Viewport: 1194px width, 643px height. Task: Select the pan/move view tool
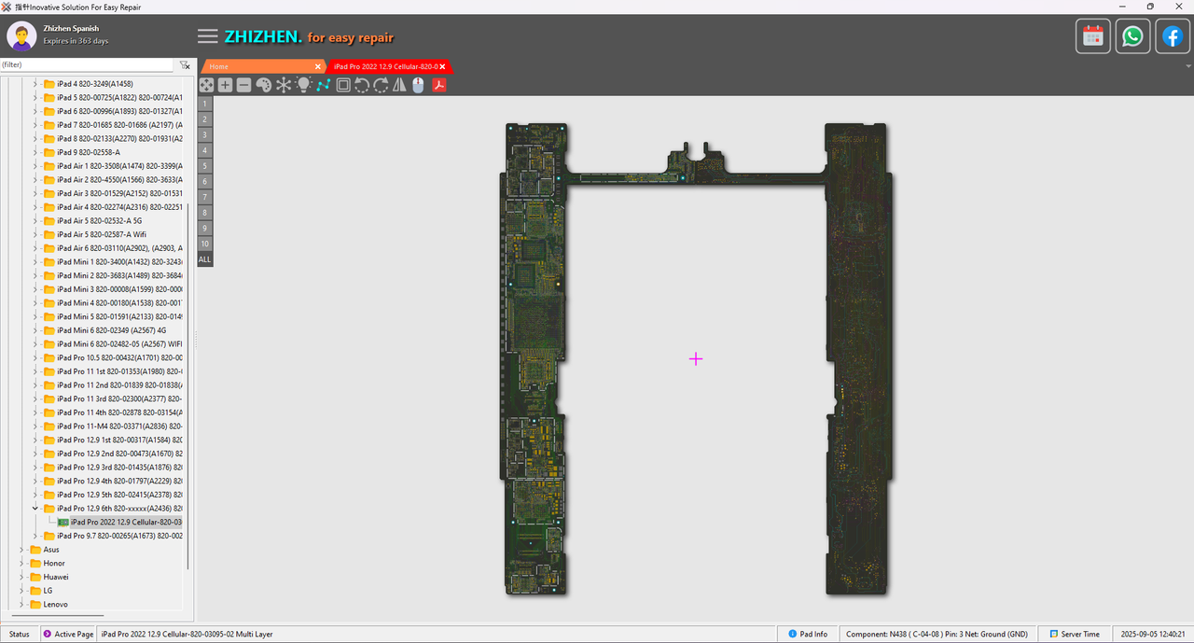[x=206, y=85]
